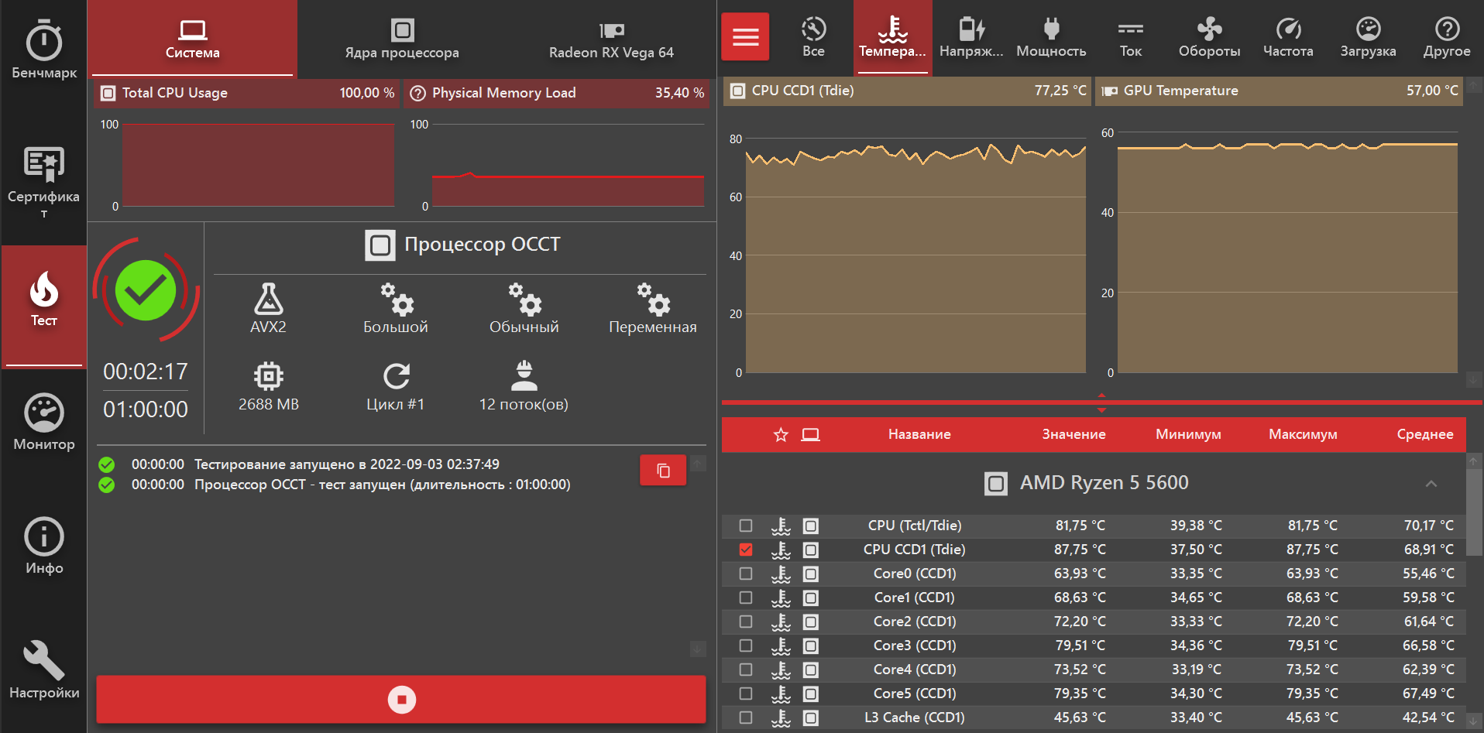Open the Сертификат section

tap(44, 183)
